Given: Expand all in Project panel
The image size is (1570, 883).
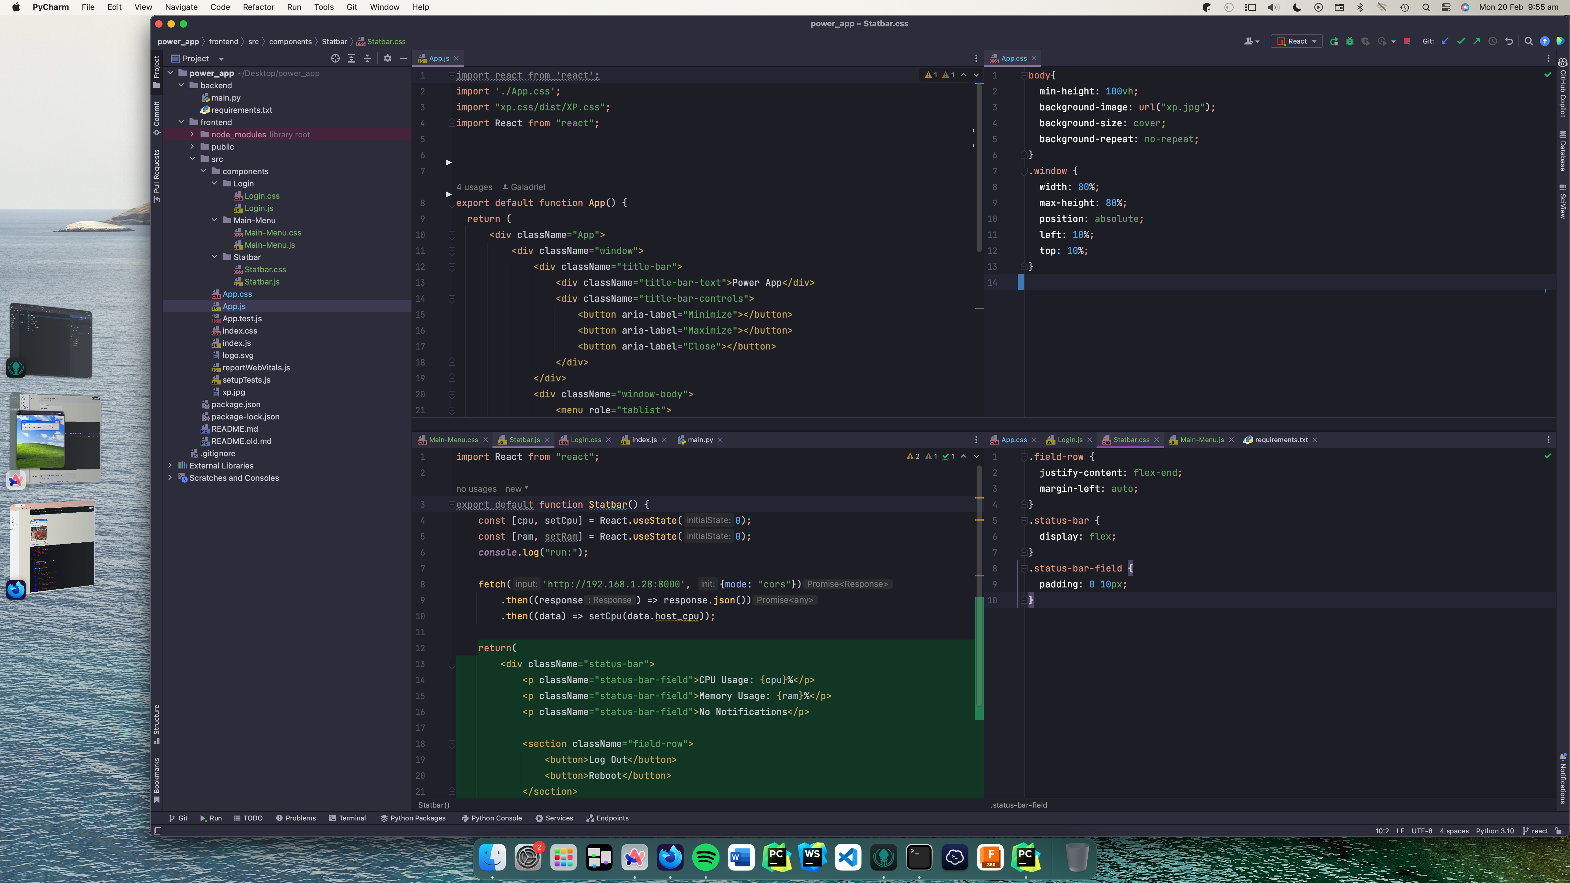Looking at the screenshot, I should pos(352,59).
